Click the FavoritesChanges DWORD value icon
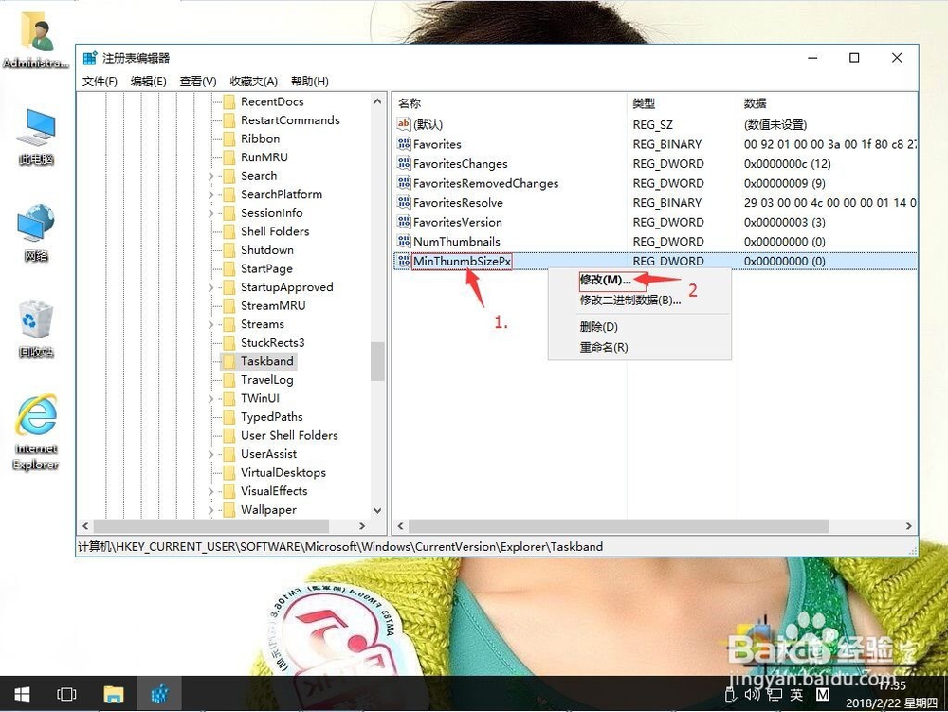This screenshot has width=948, height=712. (403, 163)
